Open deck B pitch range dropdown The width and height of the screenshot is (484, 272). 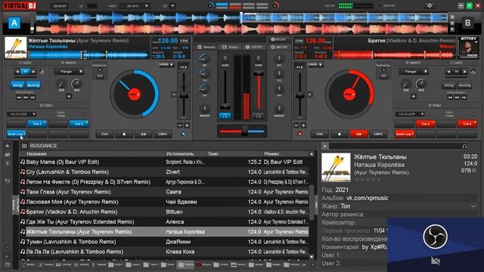tap(316, 65)
